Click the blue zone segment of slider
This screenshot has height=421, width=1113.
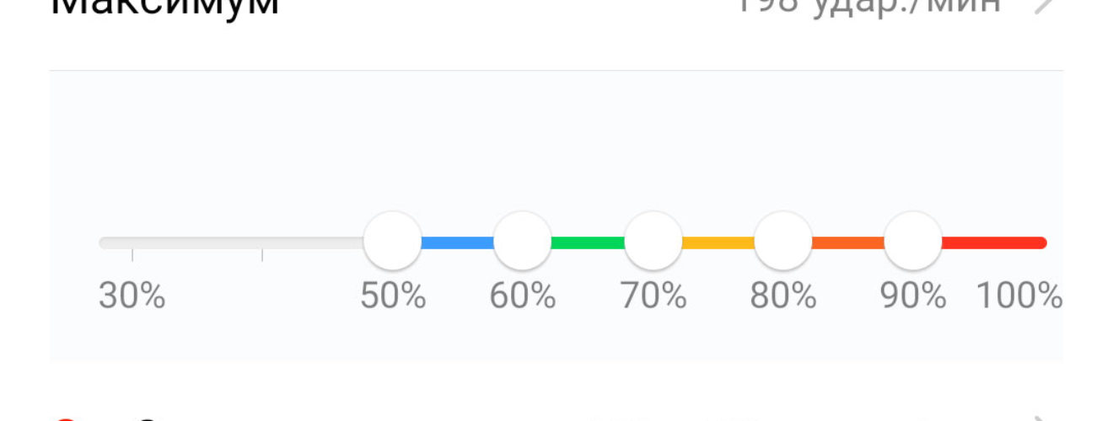pyautogui.click(x=457, y=242)
